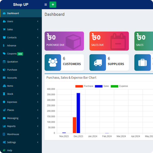Expand the Users menu chevron
153x153 pixels.
(x=38, y=21)
